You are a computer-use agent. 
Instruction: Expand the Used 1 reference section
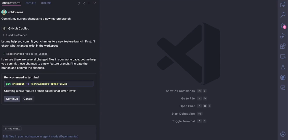[x=15, y=35]
